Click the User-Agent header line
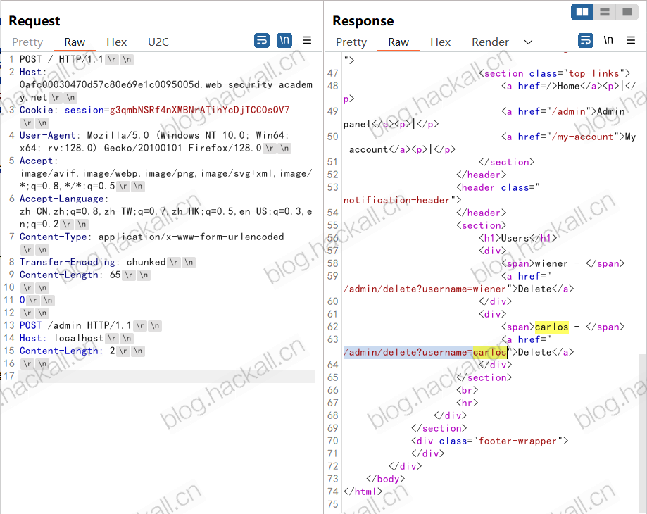 click(155, 142)
